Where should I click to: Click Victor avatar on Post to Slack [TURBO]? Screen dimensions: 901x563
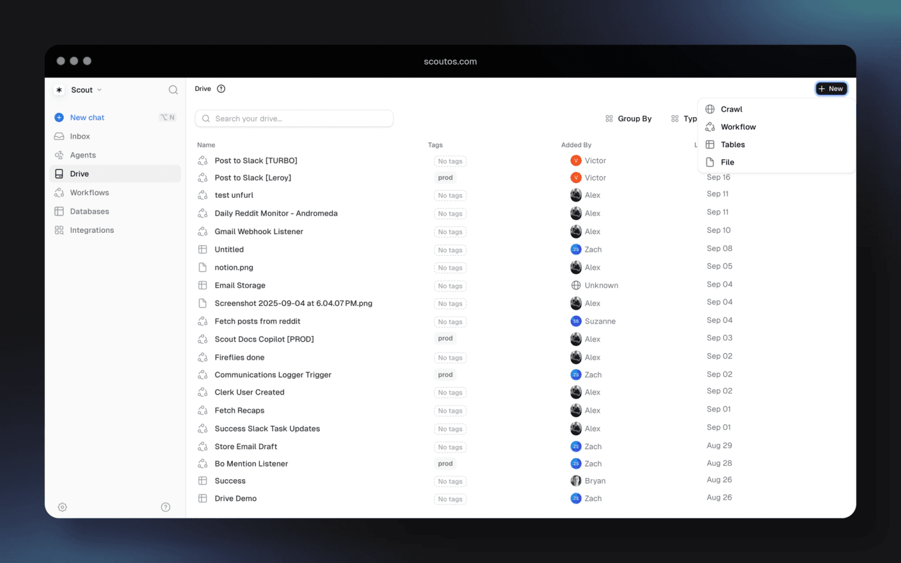click(576, 161)
